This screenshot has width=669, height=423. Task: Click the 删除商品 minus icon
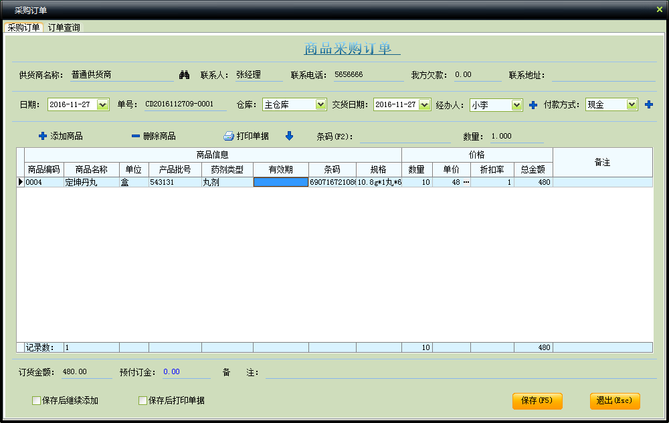click(135, 136)
